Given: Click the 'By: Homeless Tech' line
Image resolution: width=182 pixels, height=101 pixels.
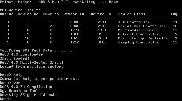Looking at the screenshot, I should pyautogui.click(x=19, y=91).
